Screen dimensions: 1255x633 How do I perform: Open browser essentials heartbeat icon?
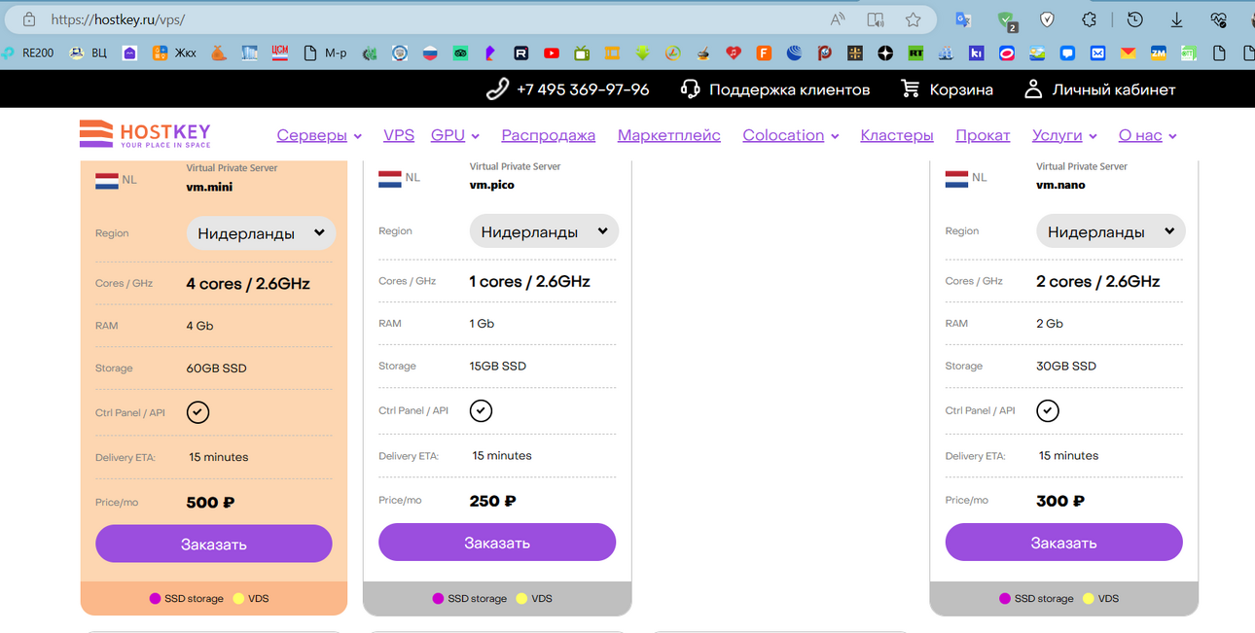[1218, 19]
